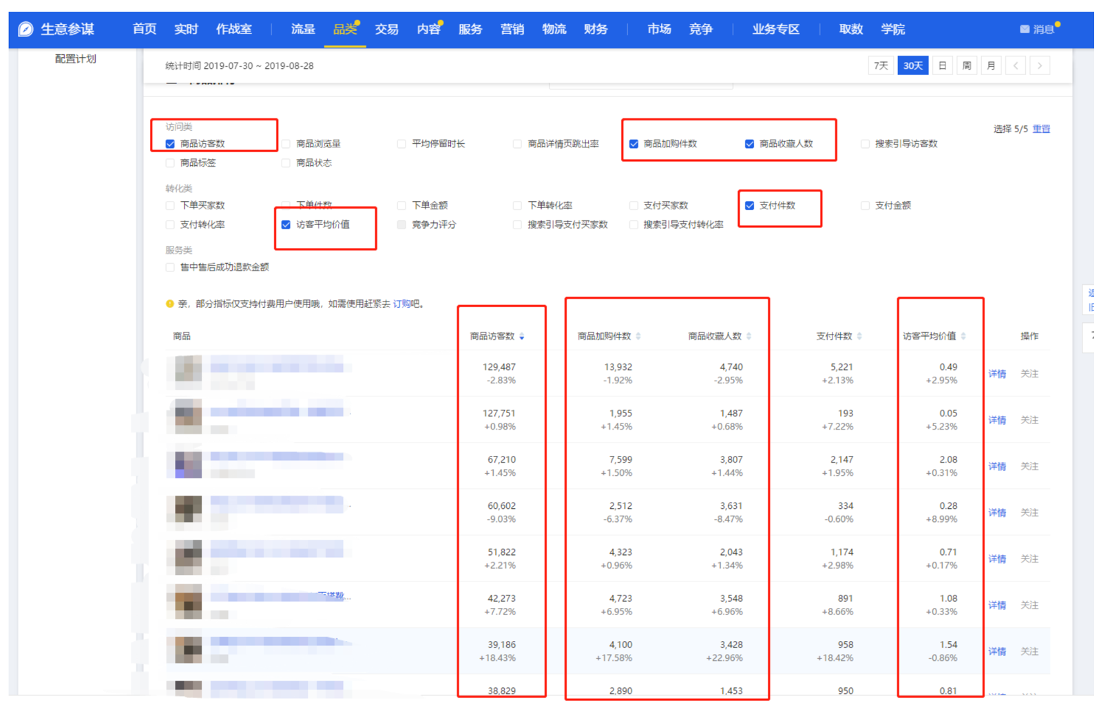
Task: Open 学院 in top navigation
Action: (893, 29)
